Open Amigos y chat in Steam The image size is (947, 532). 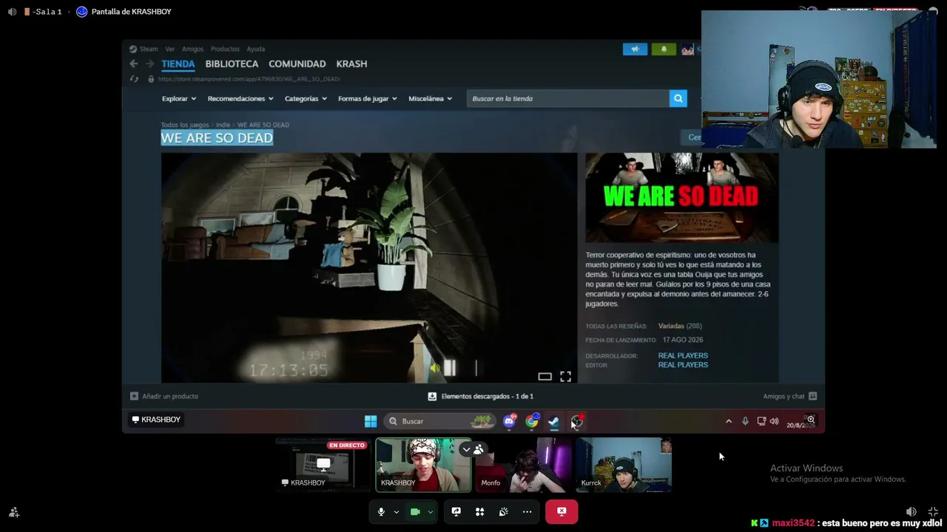point(789,396)
